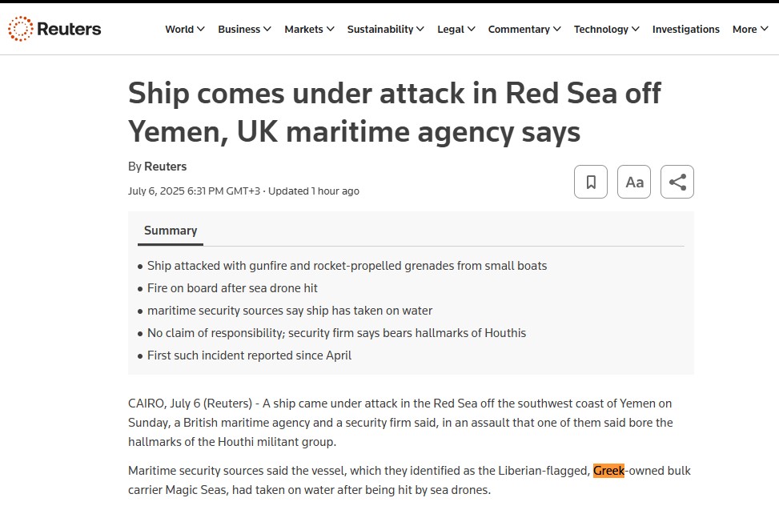Go to Investigations section
Viewport: 779px width, 518px height.
[685, 30]
